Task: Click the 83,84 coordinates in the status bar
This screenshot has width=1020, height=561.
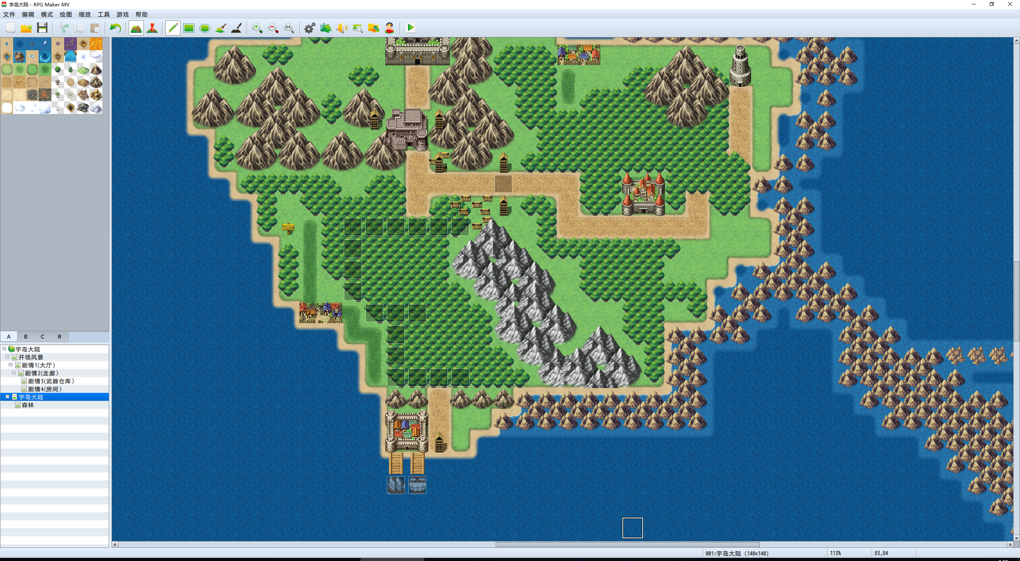Action: [x=881, y=553]
